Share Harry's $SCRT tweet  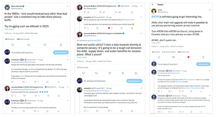[203, 57]
